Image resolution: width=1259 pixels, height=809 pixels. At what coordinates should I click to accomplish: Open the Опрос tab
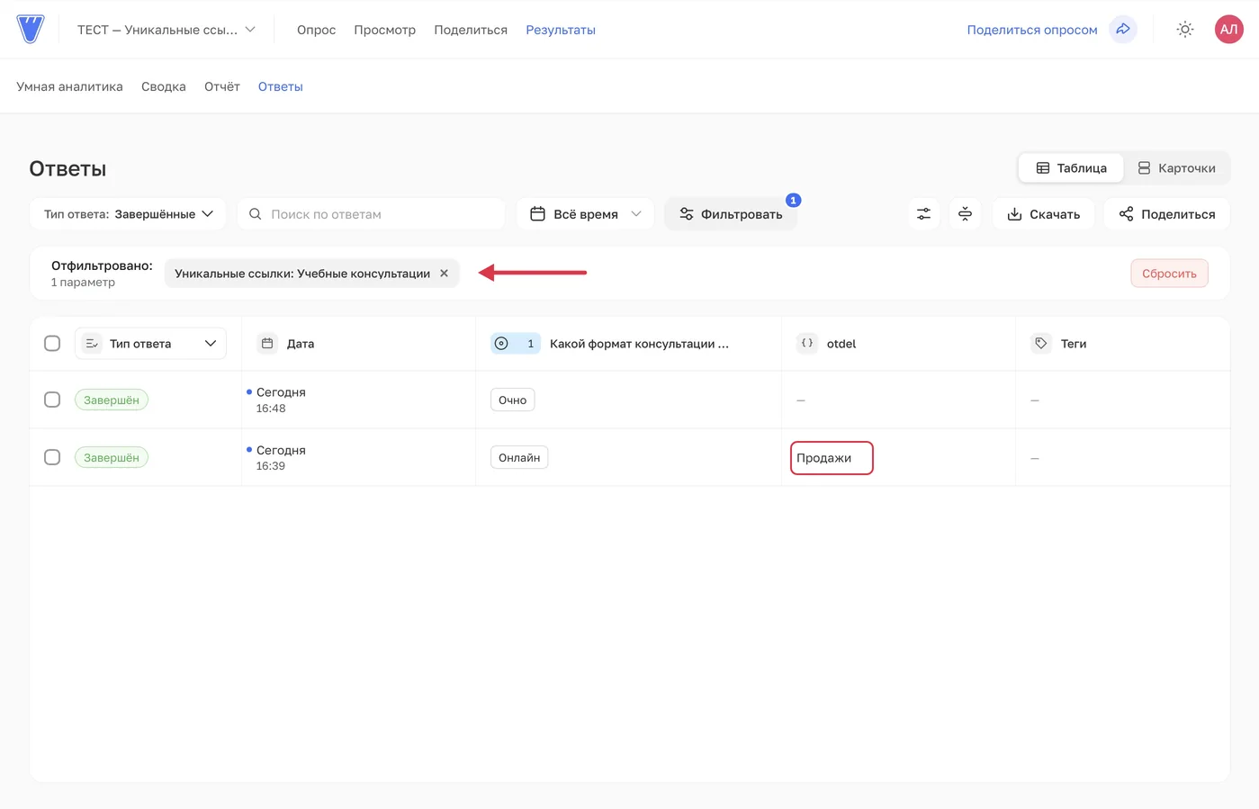click(x=316, y=30)
